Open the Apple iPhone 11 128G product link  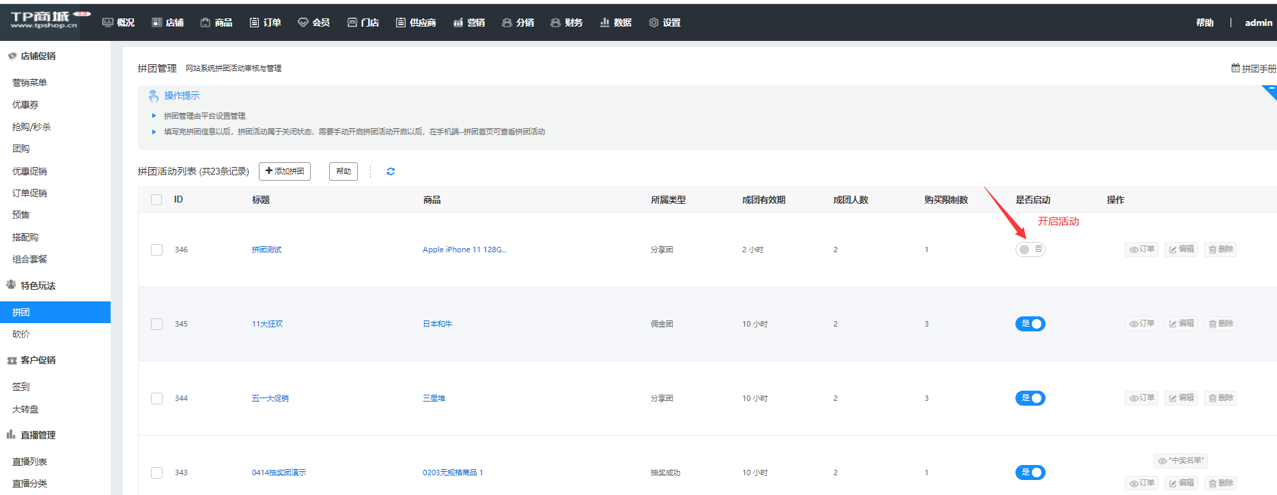point(464,250)
